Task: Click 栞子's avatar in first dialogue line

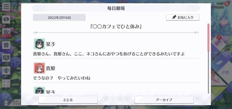Action: pyautogui.click(x=39, y=44)
